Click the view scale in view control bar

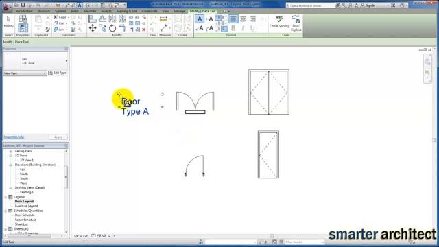(x=82, y=236)
